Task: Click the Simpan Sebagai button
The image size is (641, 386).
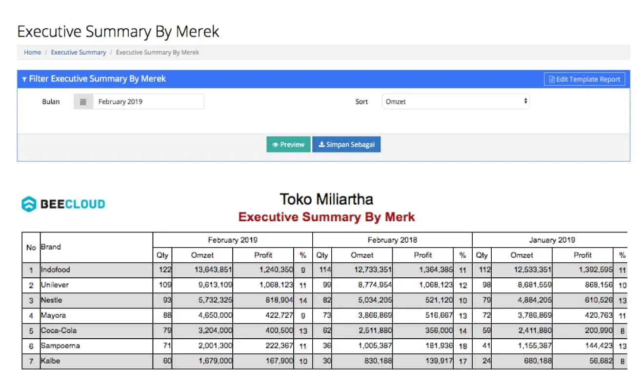Action: click(x=346, y=145)
